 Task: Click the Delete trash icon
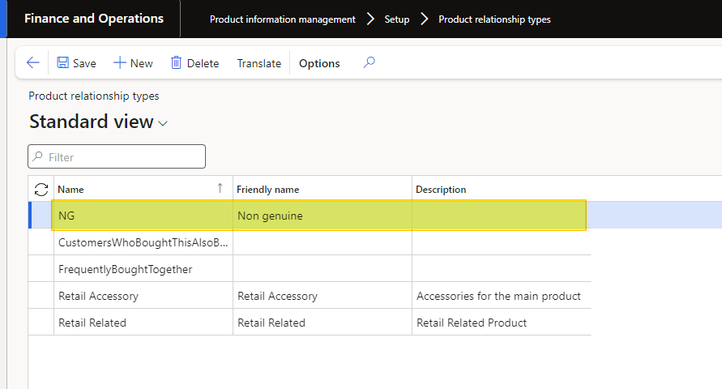[x=177, y=63]
